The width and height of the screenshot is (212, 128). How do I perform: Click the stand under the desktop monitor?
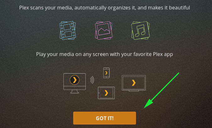point(74,92)
